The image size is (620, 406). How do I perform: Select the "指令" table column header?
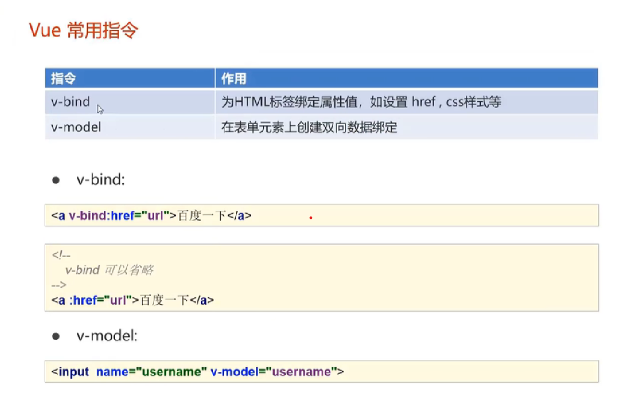(63, 78)
